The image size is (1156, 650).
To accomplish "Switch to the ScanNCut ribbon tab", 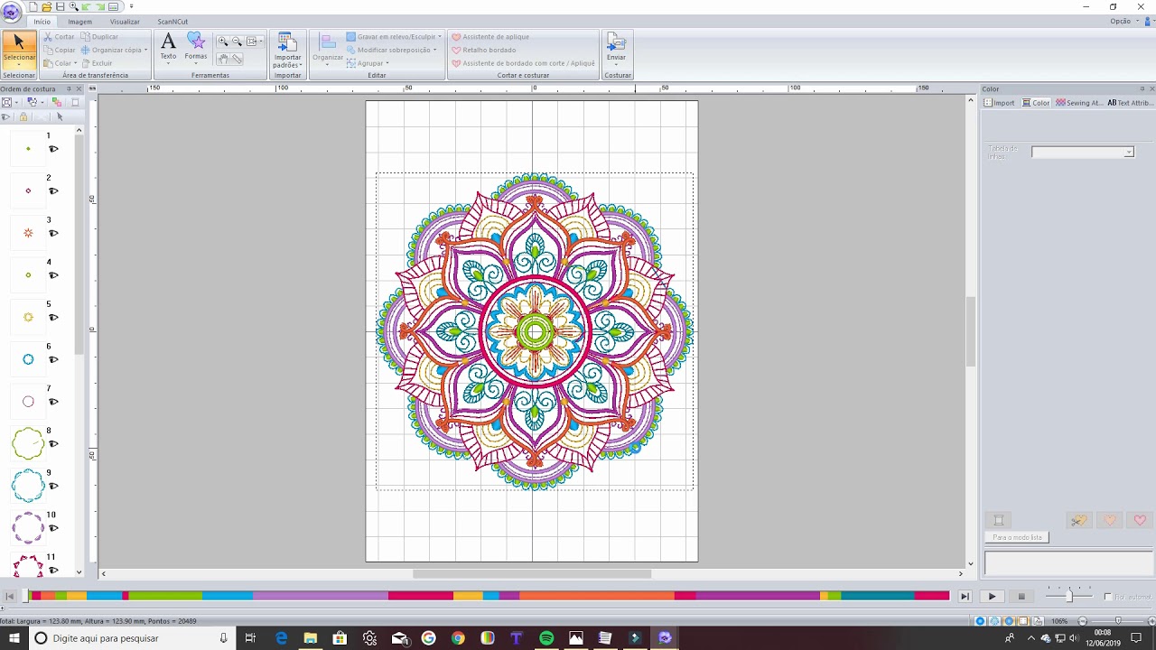I will (172, 22).
